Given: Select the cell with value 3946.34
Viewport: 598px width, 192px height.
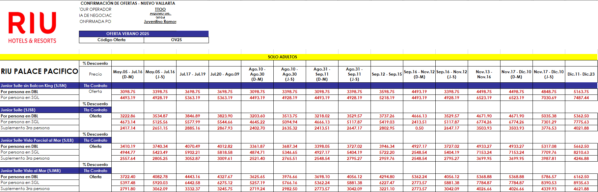Looking at the screenshot, I should [387, 146].
